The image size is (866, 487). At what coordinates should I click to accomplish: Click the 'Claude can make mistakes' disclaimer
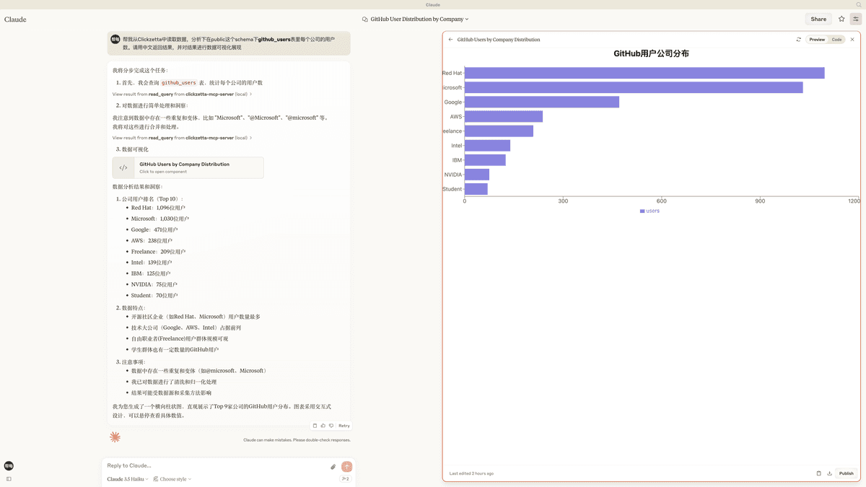(297, 440)
